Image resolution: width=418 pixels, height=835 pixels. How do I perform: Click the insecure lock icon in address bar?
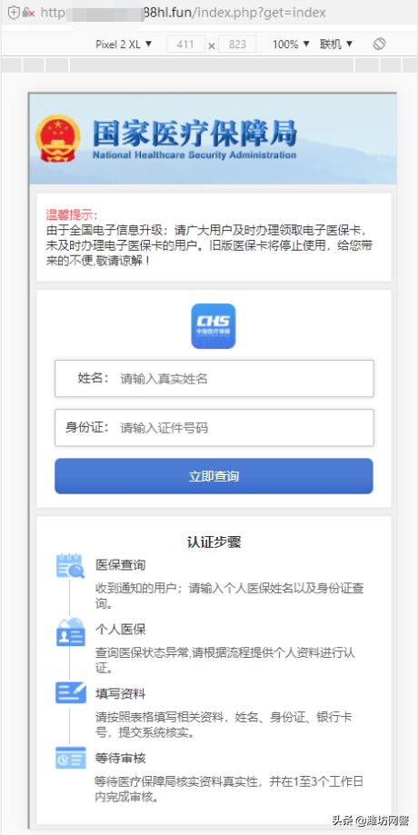(x=28, y=12)
